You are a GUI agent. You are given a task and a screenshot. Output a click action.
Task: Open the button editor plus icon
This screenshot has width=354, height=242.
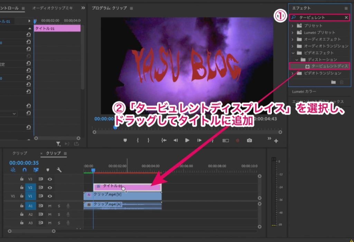(276, 141)
